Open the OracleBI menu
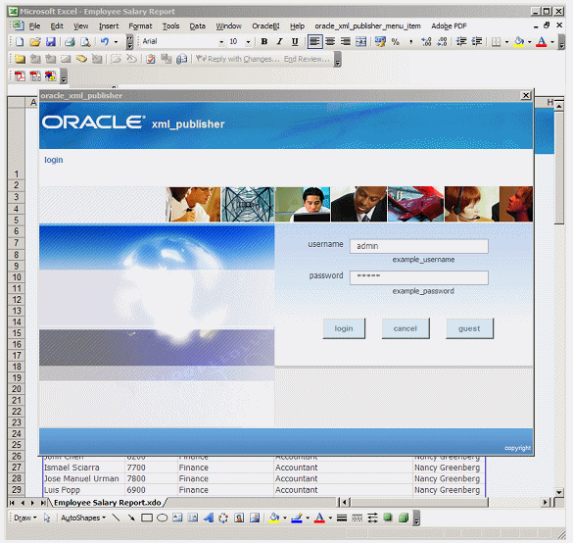573x543 pixels. (x=265, y=25)
